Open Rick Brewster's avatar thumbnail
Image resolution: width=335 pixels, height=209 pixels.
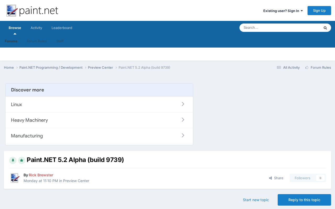point(15,178)
